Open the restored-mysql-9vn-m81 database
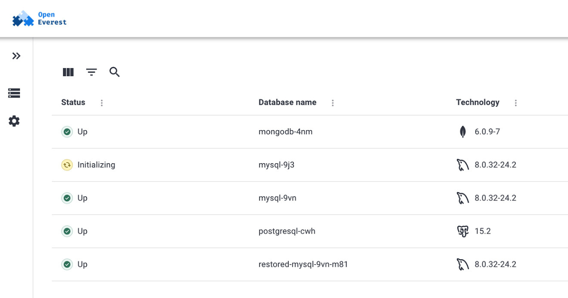568x298 pixels. pyautogui.click(x=303, y=264)
